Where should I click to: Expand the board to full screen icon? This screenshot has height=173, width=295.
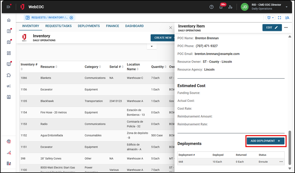pos(279,18)
